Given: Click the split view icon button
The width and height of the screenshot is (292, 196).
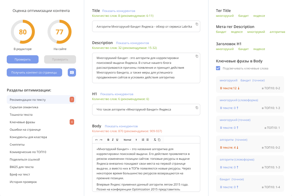Looking at the screenshot, I should coord(72,72).
